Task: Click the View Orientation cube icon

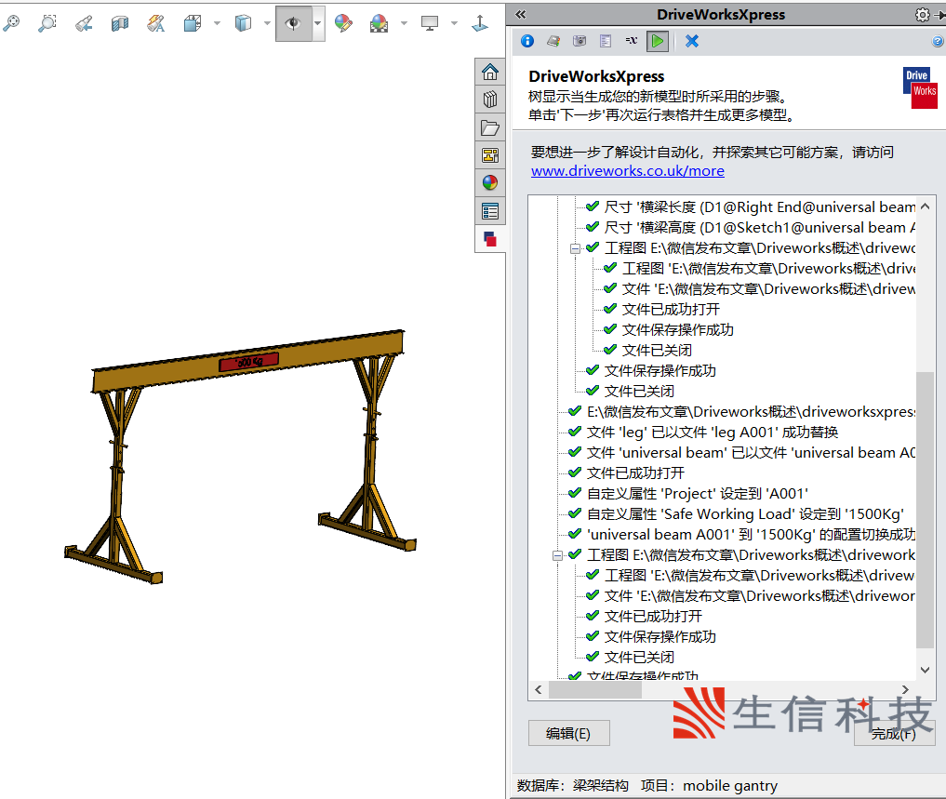Action: [193, 23]
